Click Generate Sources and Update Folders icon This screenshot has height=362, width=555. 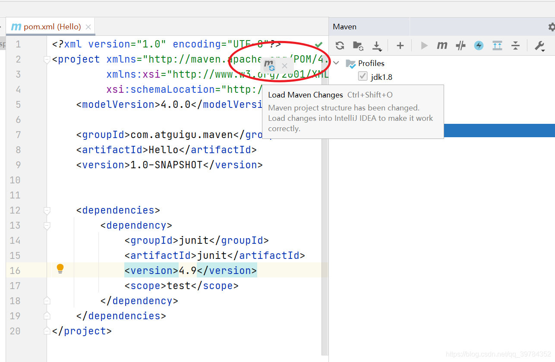coord(358,45)
